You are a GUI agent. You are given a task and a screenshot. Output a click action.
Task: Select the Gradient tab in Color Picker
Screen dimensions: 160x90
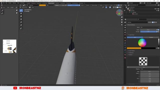click(151, 37)
